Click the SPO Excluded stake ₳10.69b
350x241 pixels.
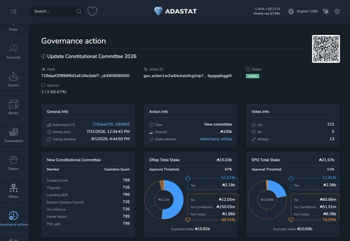(x=293, y=229)
